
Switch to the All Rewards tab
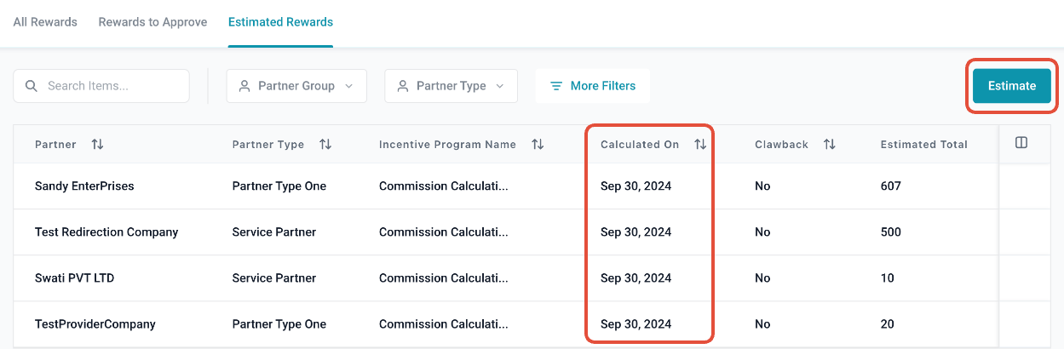tap(45, 22)
